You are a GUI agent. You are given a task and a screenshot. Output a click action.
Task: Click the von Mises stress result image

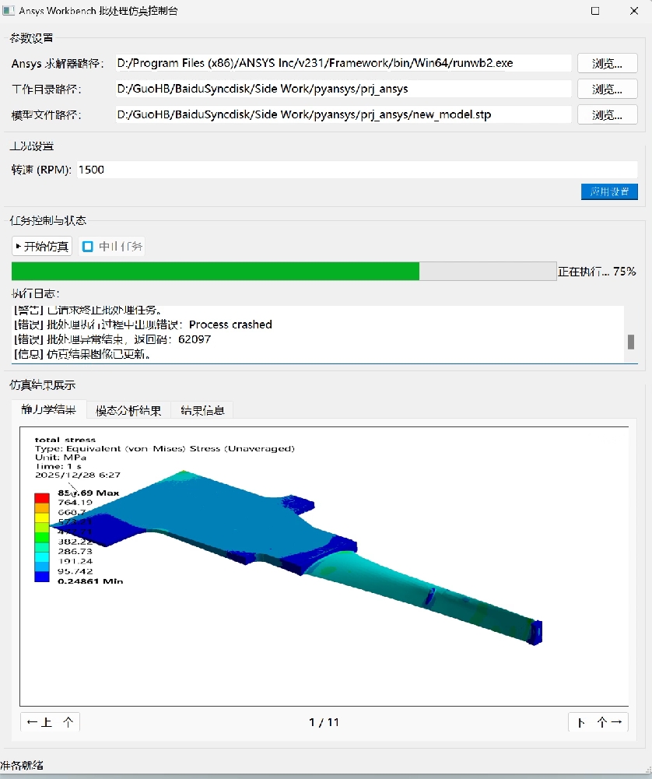tap(324, 566)
